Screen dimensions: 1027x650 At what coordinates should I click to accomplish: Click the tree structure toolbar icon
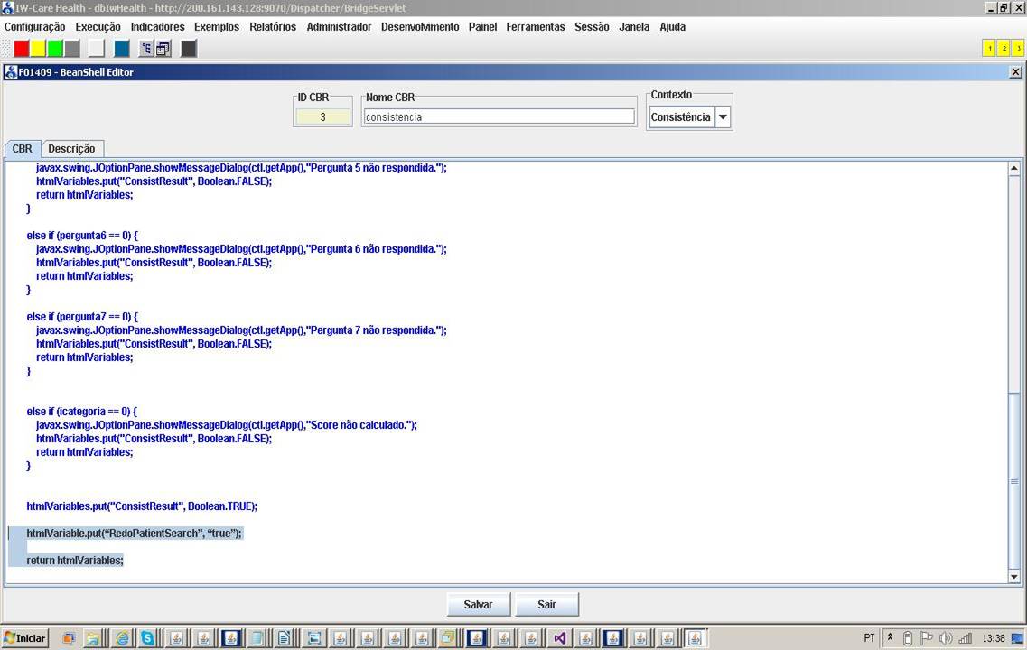click(x=146, y=49)
